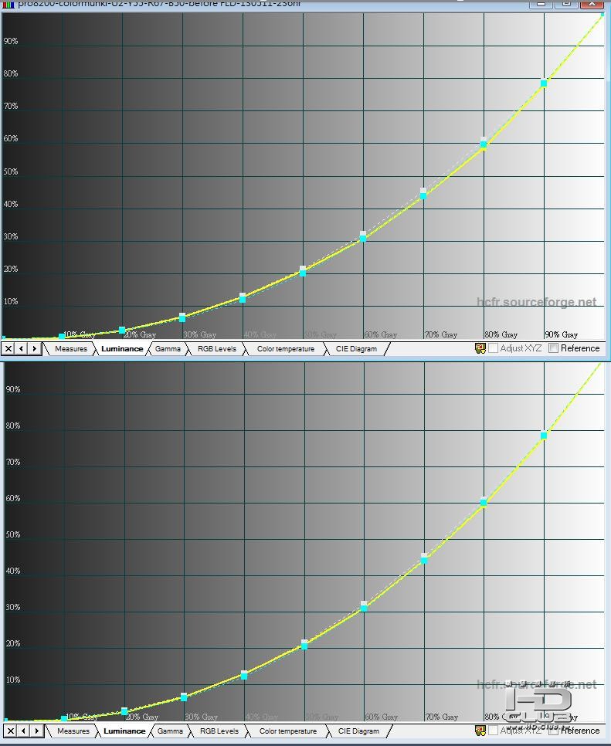
Task: Open CIE Diagram tab in lower window
Action: point(358,731)
